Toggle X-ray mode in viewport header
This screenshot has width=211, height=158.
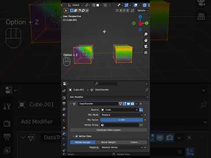pos(145,5)
